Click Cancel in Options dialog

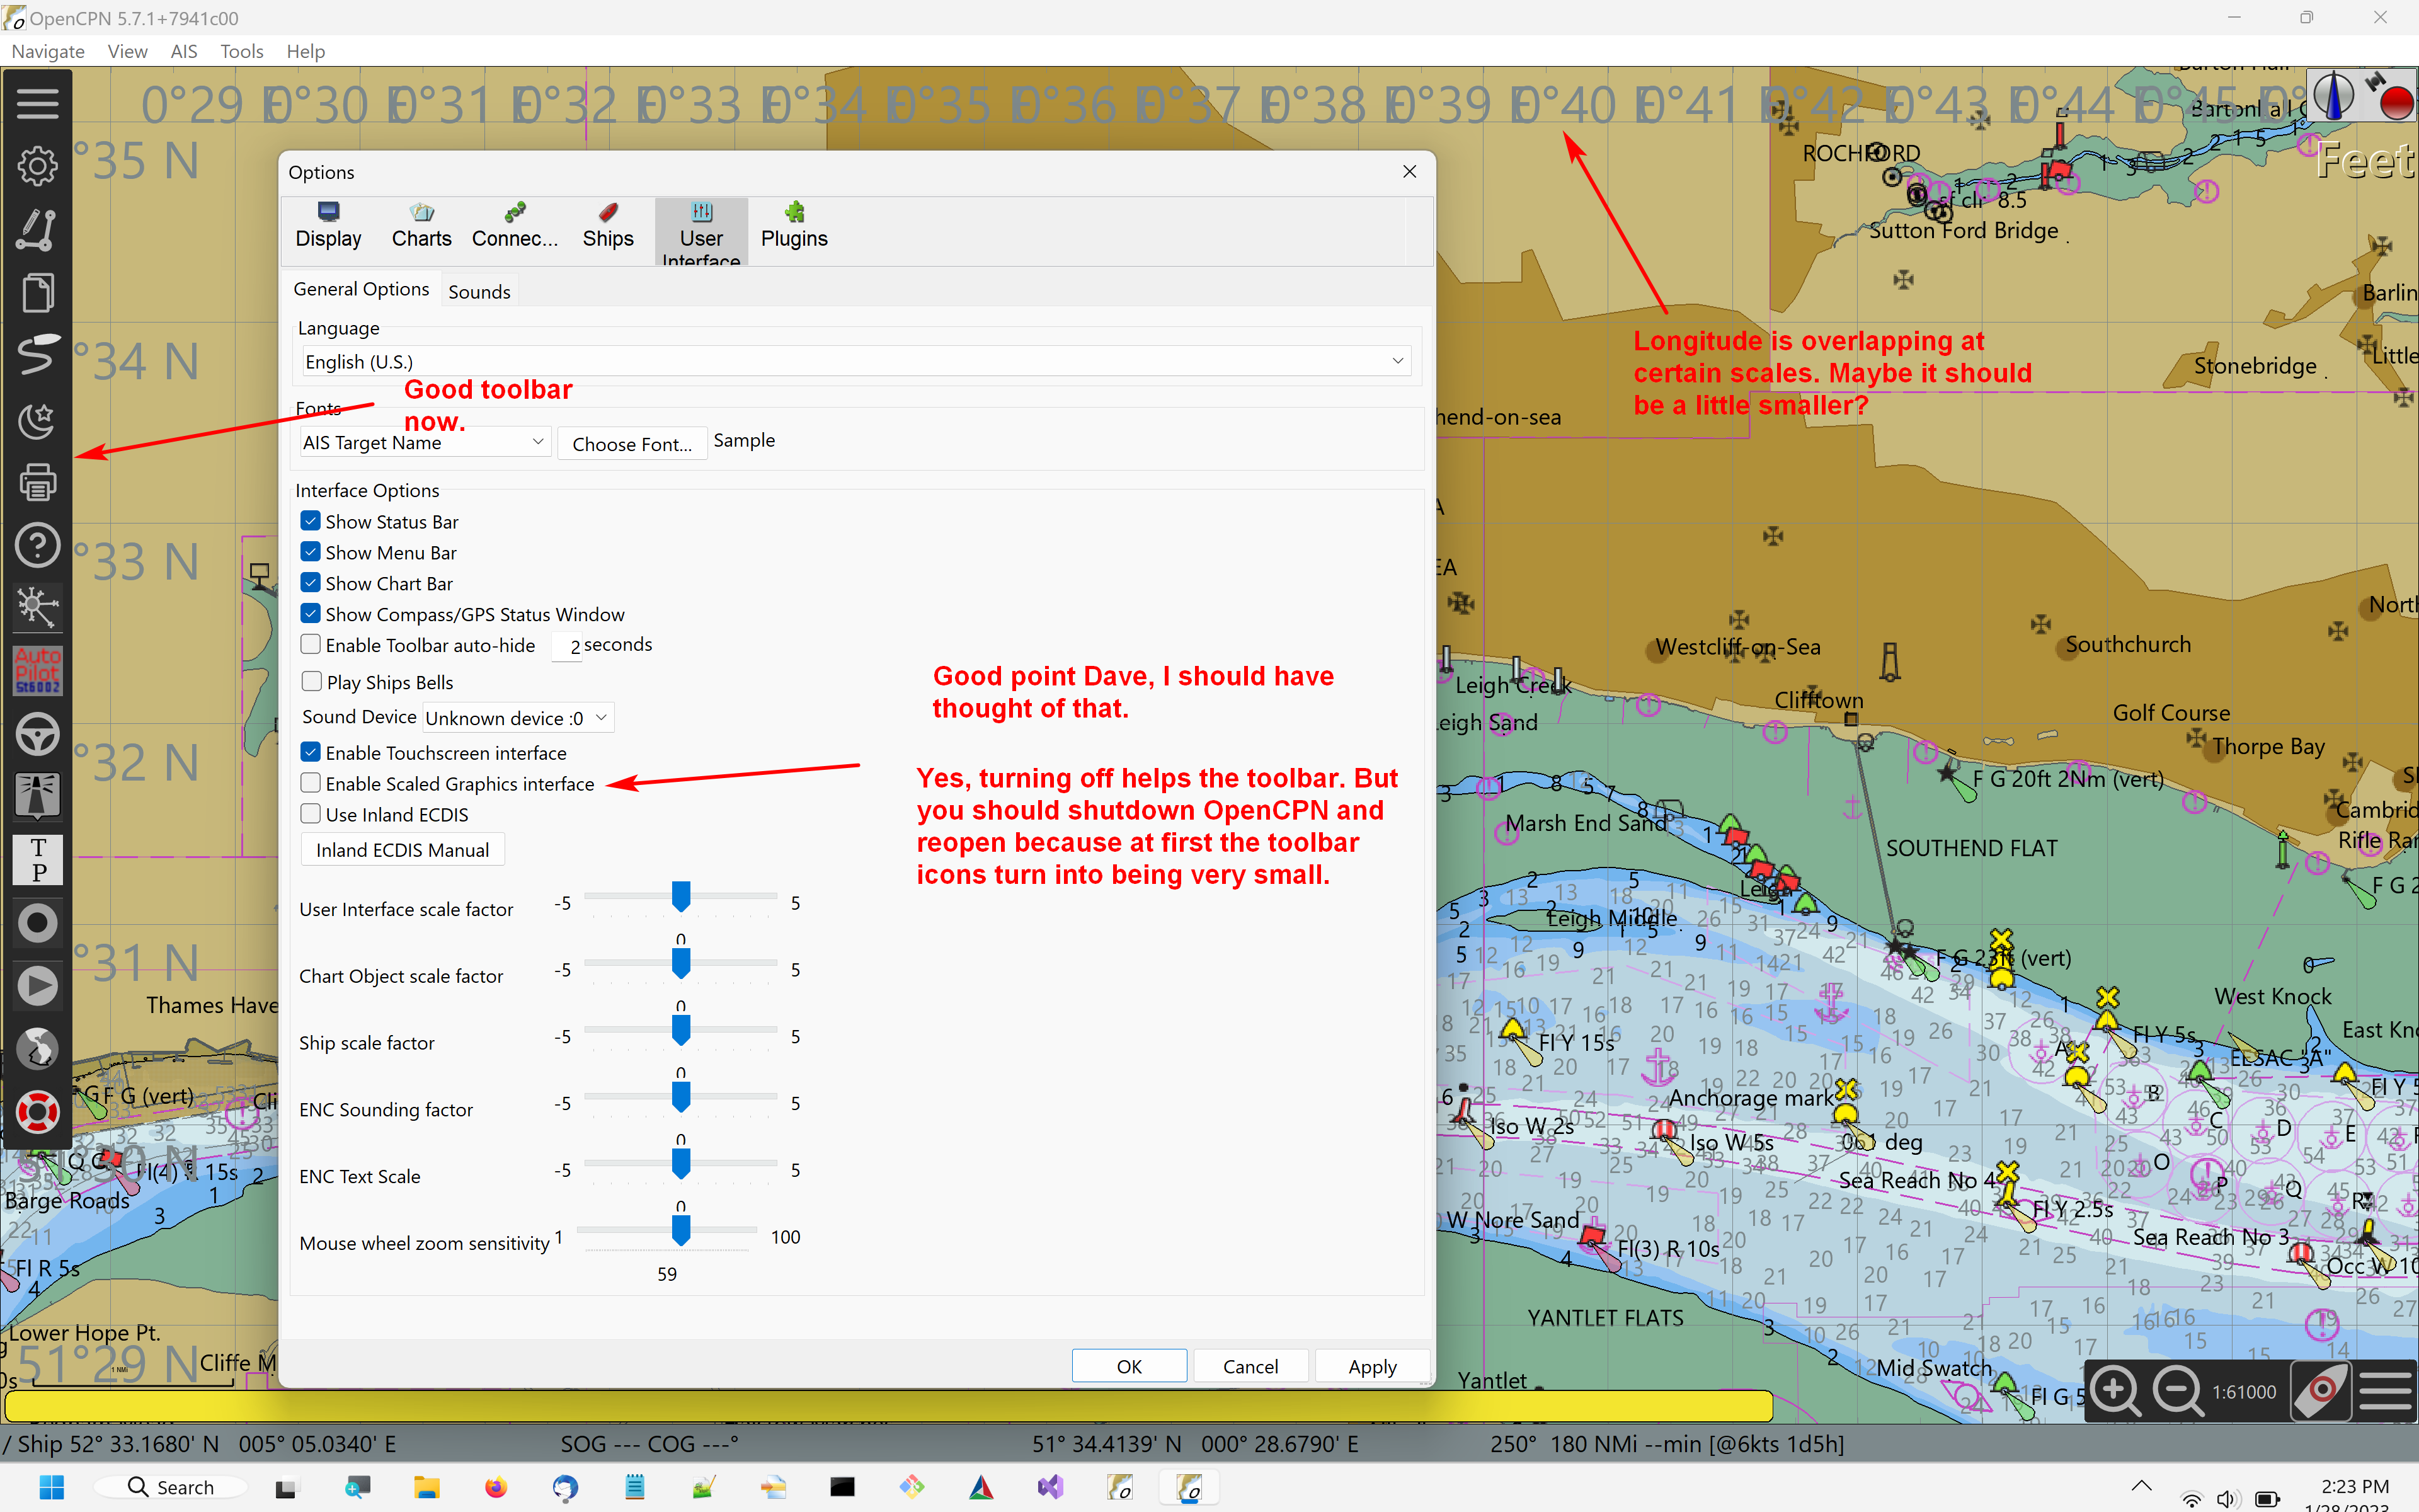(x=1250, y=1366)
